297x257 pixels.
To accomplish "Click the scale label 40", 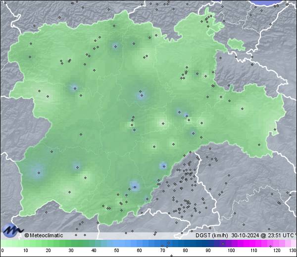I will 94,251.
